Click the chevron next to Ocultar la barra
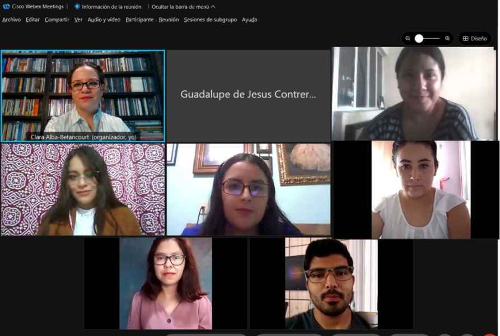500x336 pixels. [213, 7]
